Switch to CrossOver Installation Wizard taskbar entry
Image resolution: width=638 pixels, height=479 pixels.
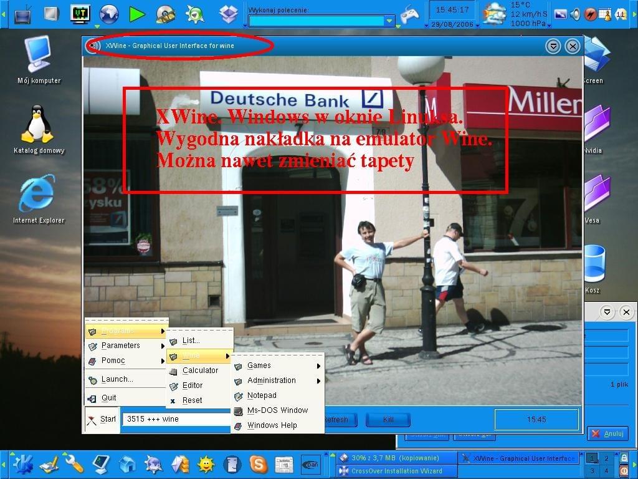397,470
